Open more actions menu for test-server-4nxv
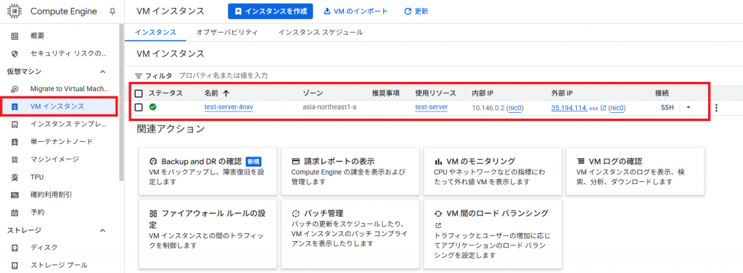The image size is (743, 273). [716, 108]
